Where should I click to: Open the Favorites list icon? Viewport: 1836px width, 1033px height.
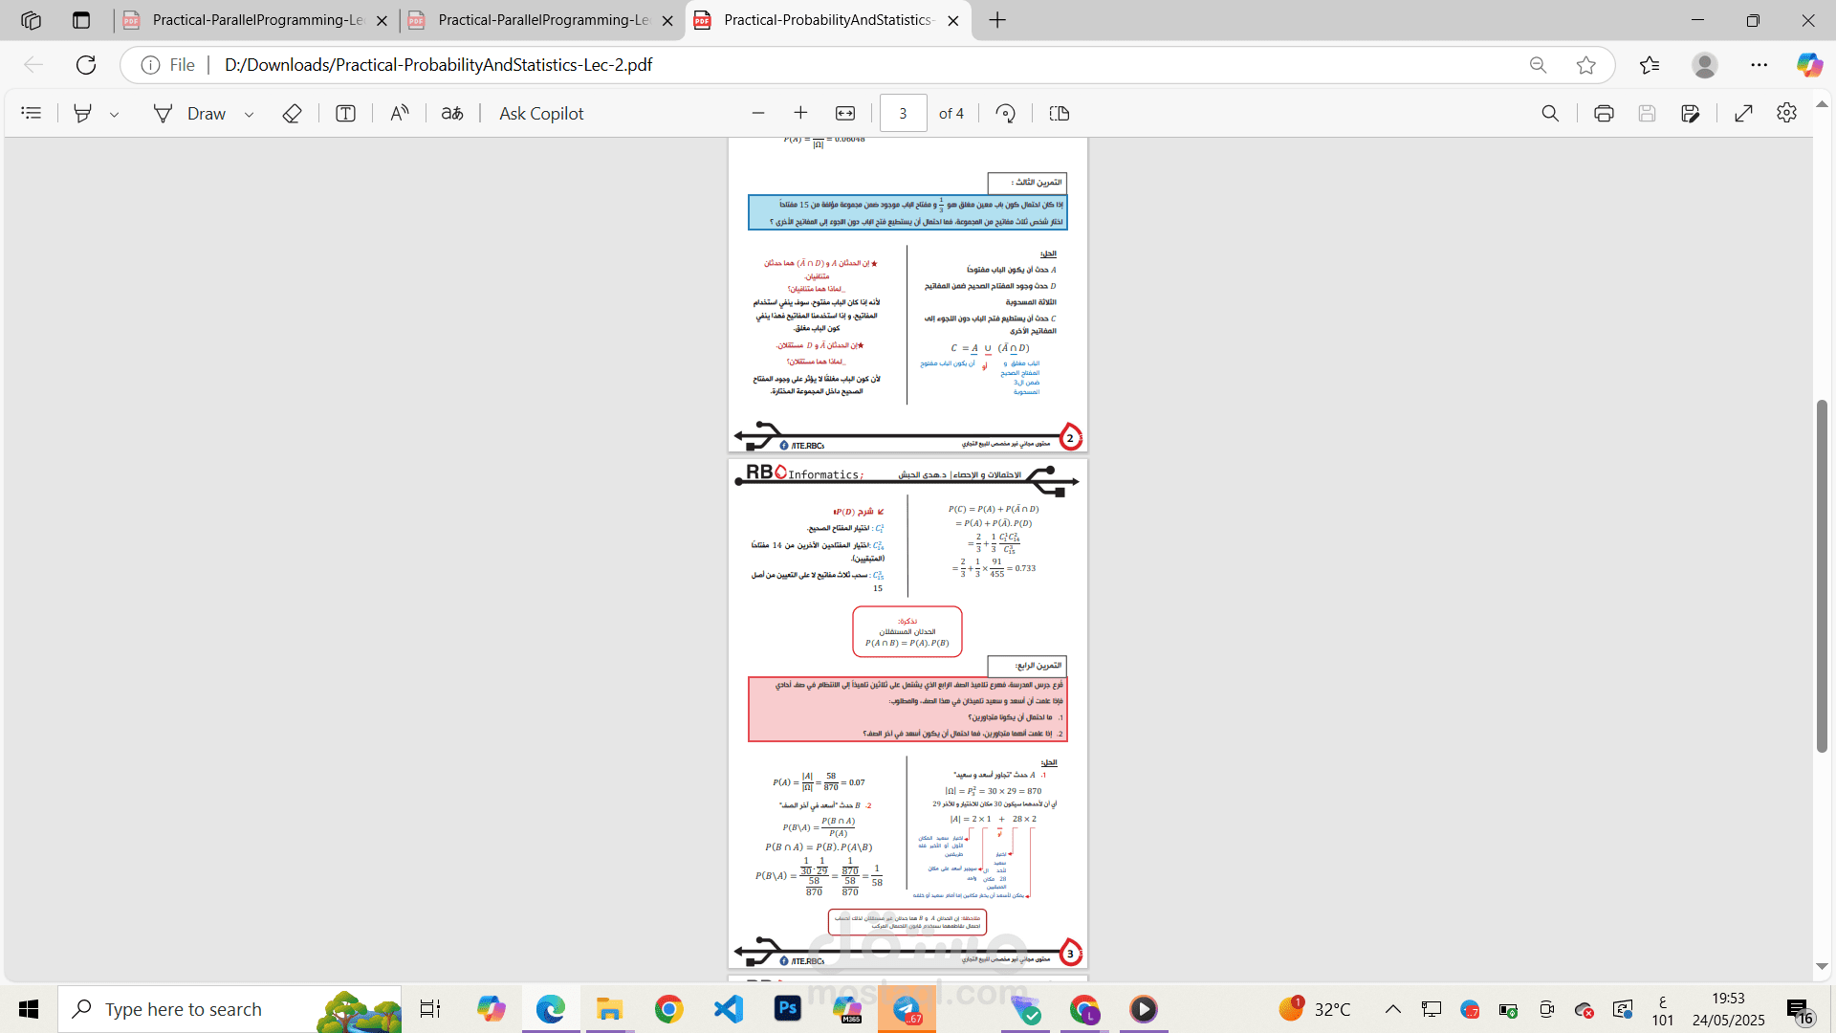(x=1650, y=64)
